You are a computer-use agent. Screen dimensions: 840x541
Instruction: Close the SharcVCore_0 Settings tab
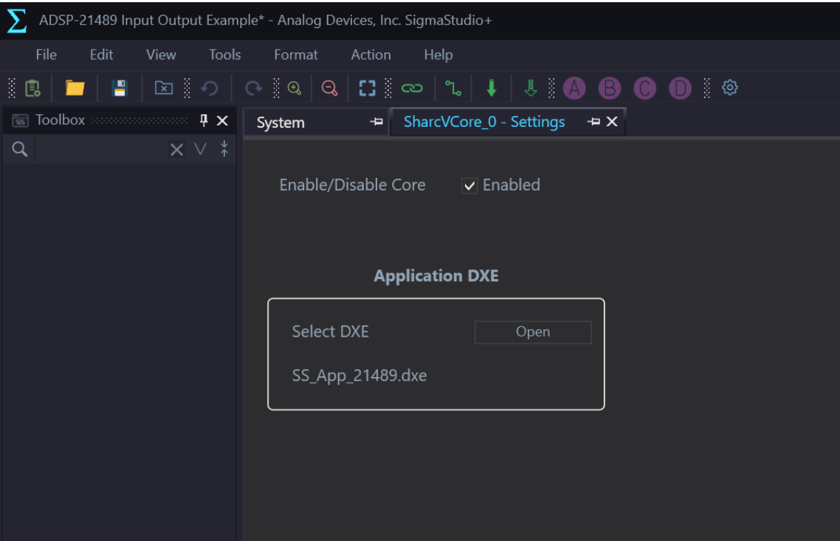click(x=612, y=122)
